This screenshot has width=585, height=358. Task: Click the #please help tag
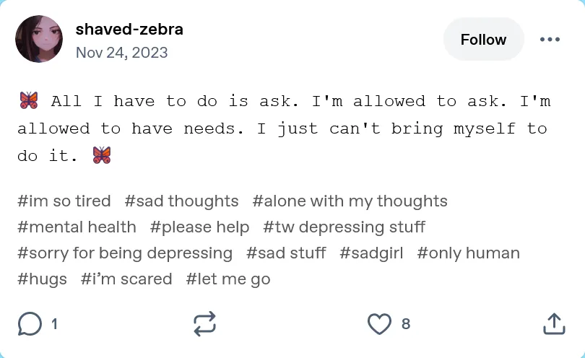pyautogui.click(x=199, y=227)
